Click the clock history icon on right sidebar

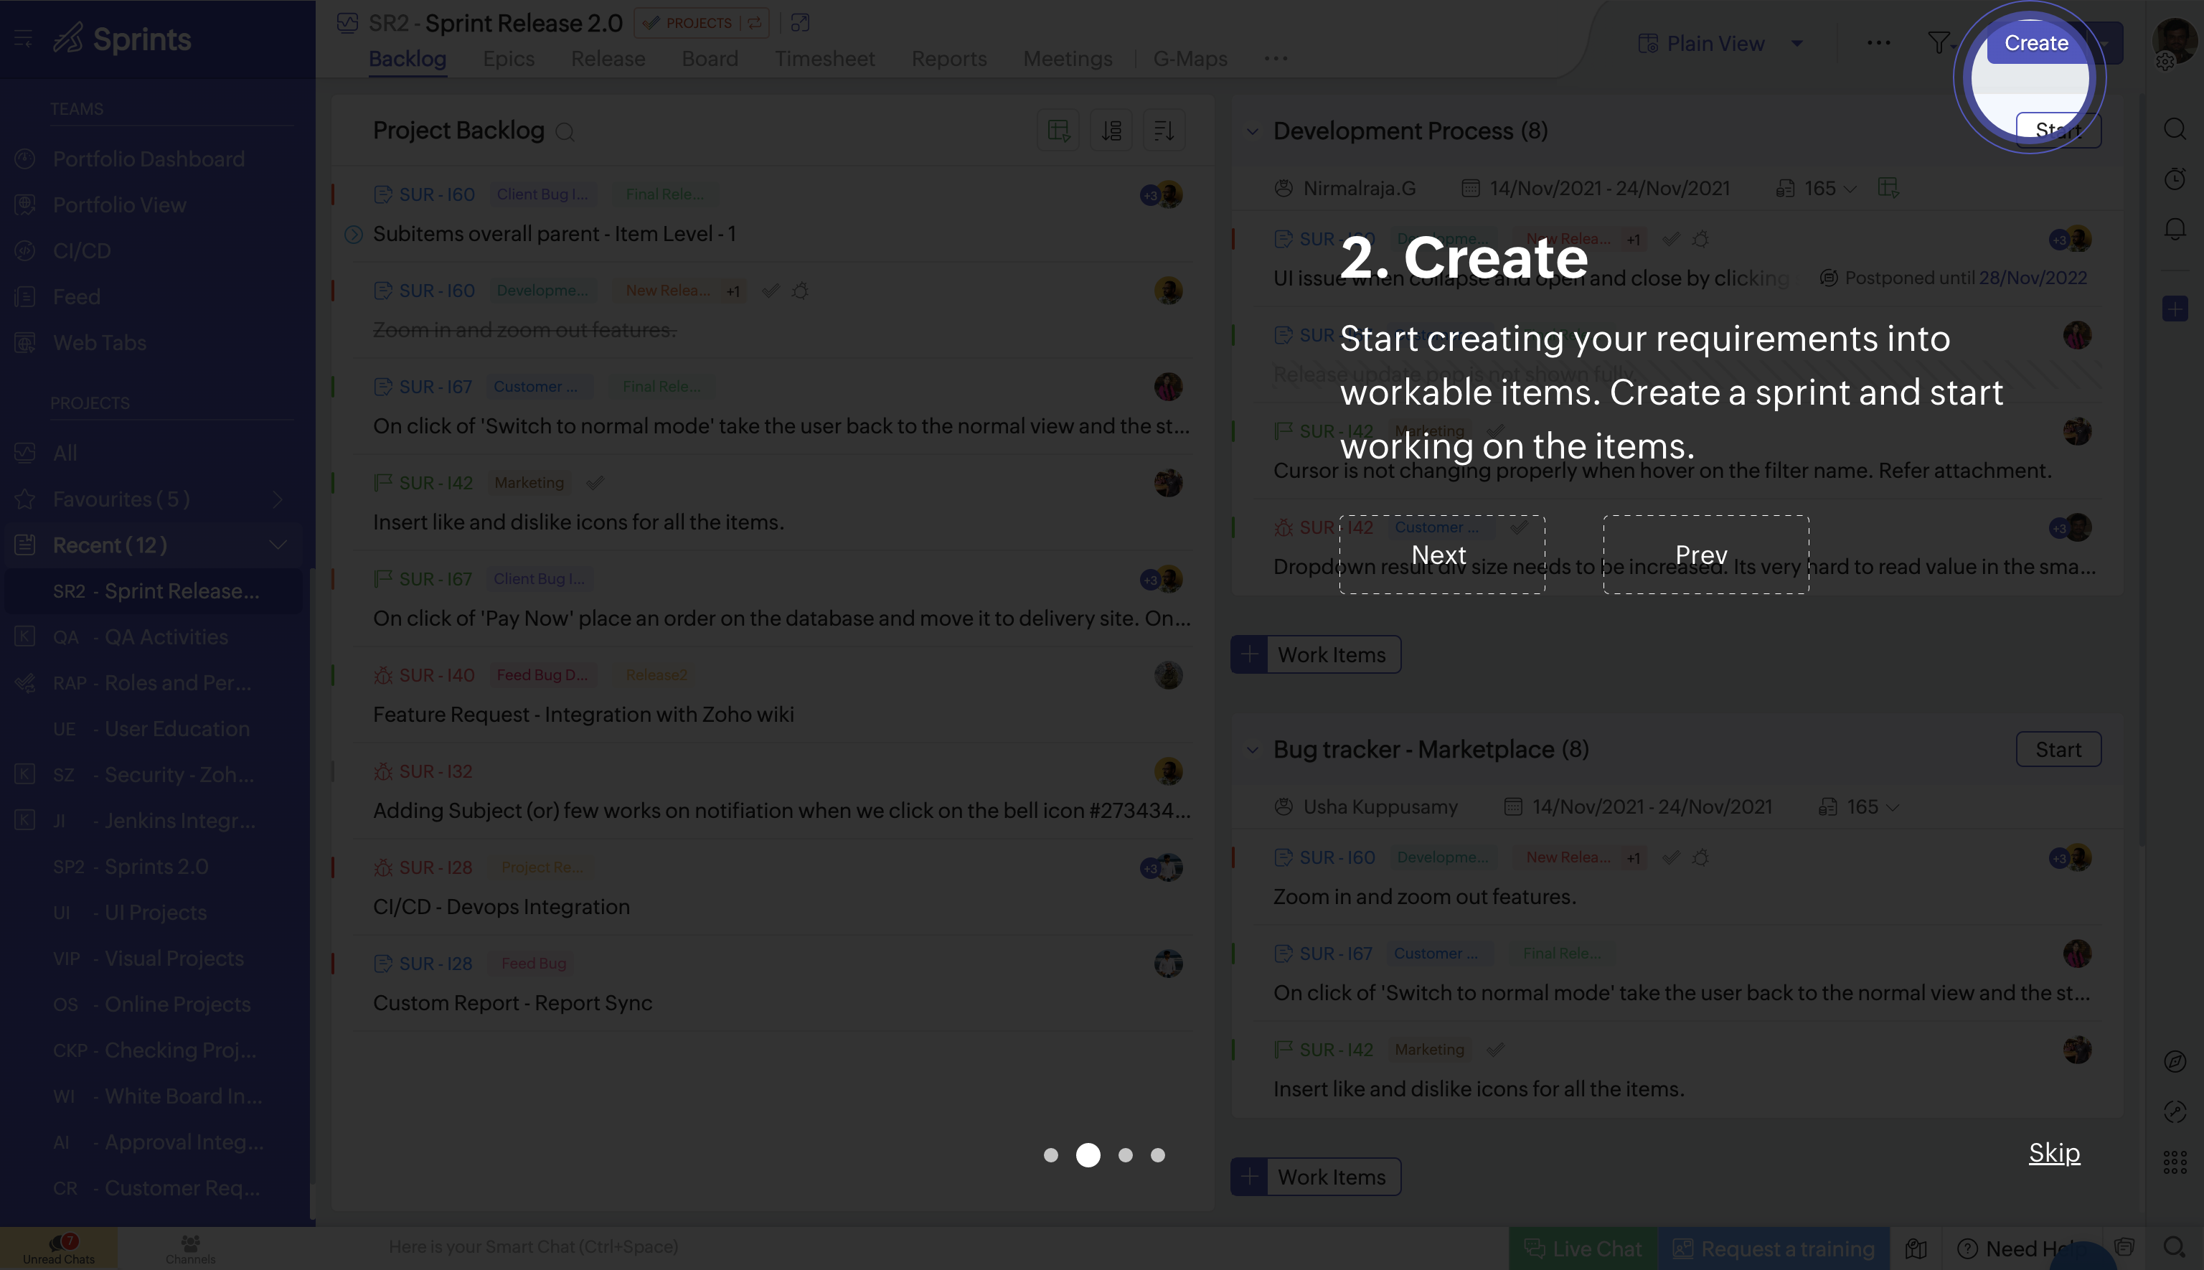2175,179
